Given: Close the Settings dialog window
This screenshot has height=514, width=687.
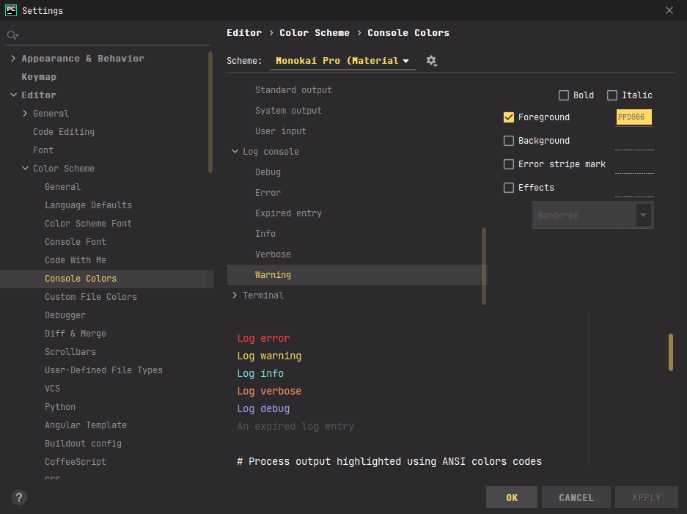Looking at the screenshot, I should coord(669,10).
